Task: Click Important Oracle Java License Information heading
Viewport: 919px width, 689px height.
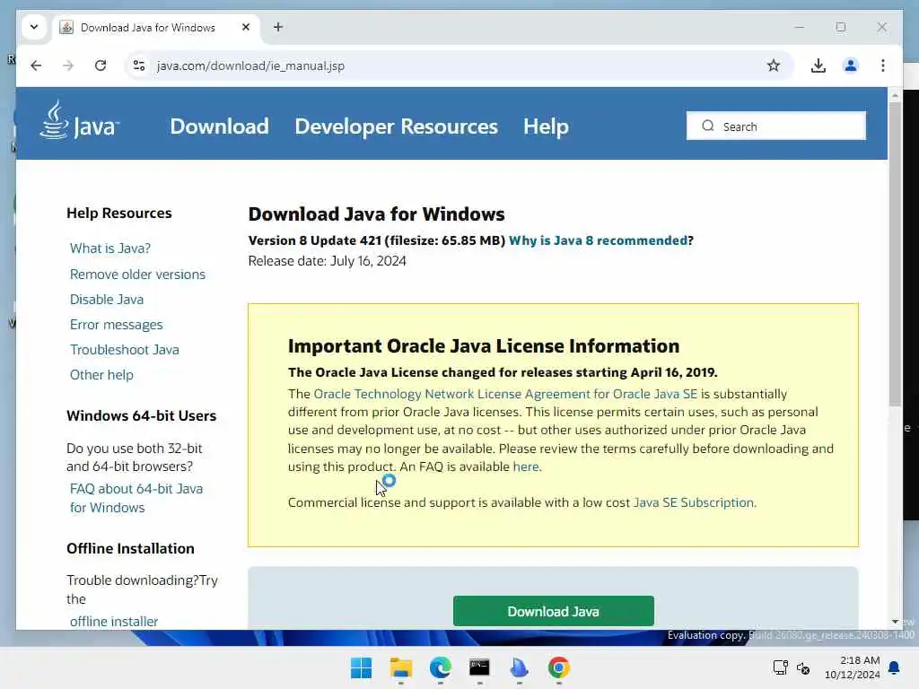Action: tap(484, 346)
